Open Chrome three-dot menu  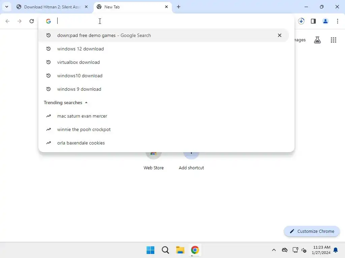tap(338, 21)
